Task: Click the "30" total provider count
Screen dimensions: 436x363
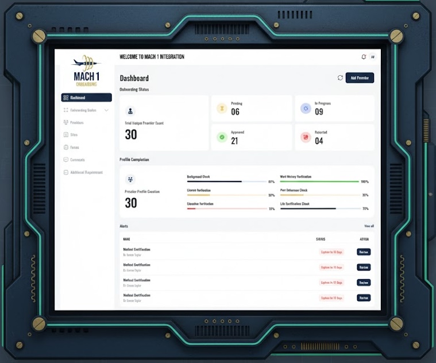Action: click(x=131, y=135)
